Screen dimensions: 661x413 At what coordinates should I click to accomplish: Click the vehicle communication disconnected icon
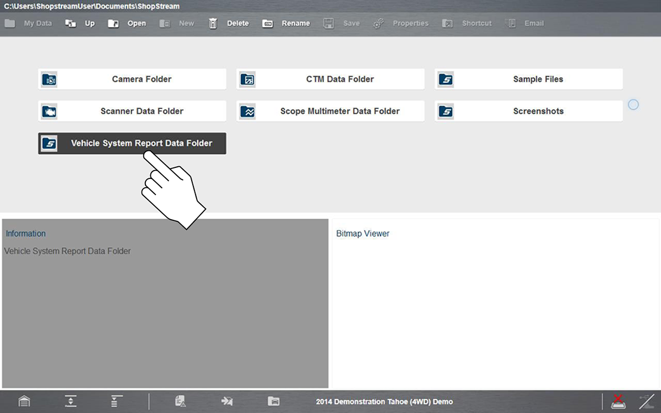pos(618,401)
